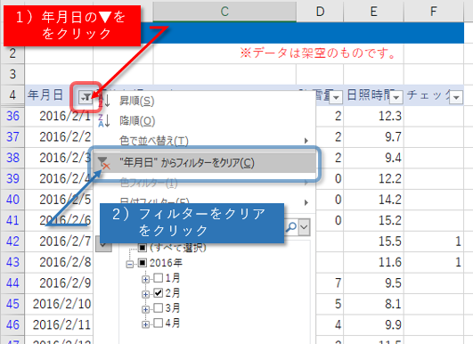
Task: Click 日照時間 value 8.1
Action: coord(373,304)
